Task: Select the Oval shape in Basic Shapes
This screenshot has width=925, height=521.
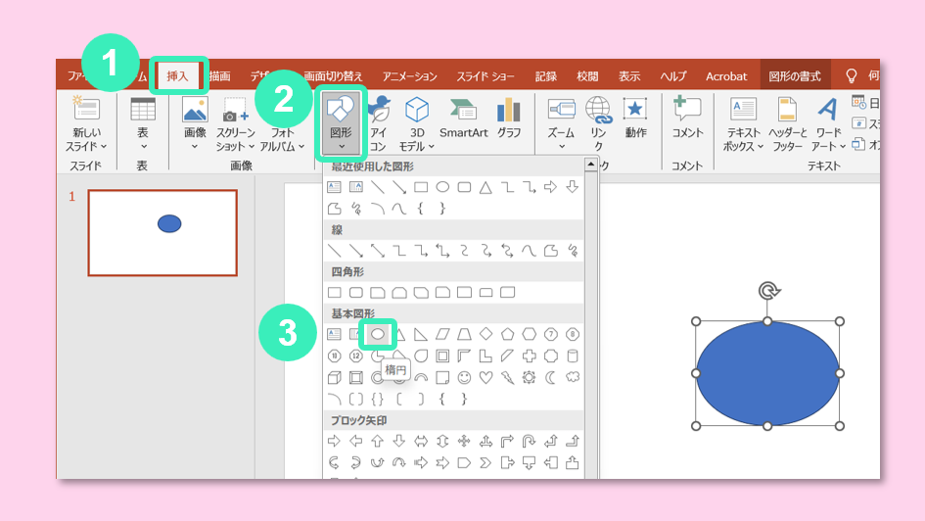Action: tap(377, 334)
